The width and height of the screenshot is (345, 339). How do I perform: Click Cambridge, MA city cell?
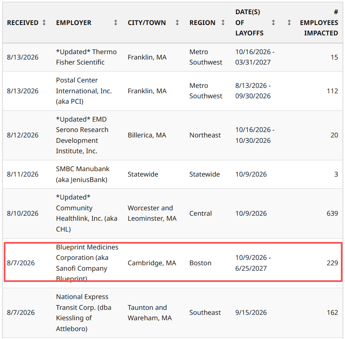[152, 263]
